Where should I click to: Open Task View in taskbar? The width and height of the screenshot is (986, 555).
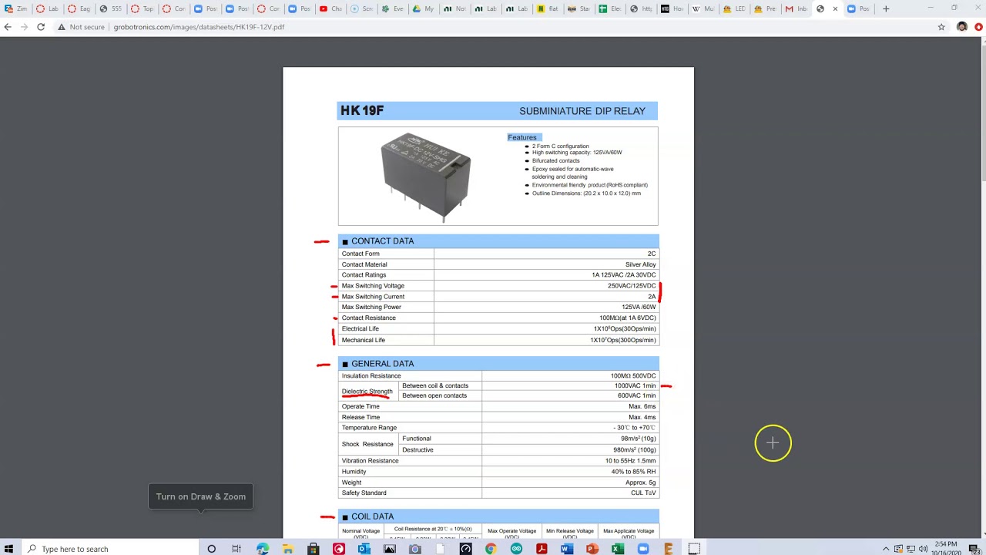[x=236, y=549]
